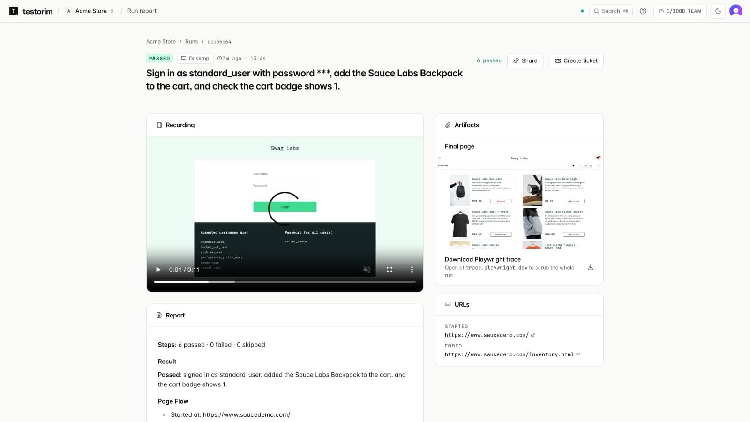Seek on the video progress bar
750x422 pixels.
click(285, 282)
